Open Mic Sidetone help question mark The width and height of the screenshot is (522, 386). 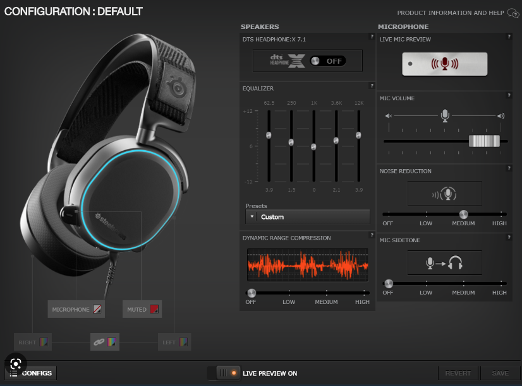pos(509,237)
